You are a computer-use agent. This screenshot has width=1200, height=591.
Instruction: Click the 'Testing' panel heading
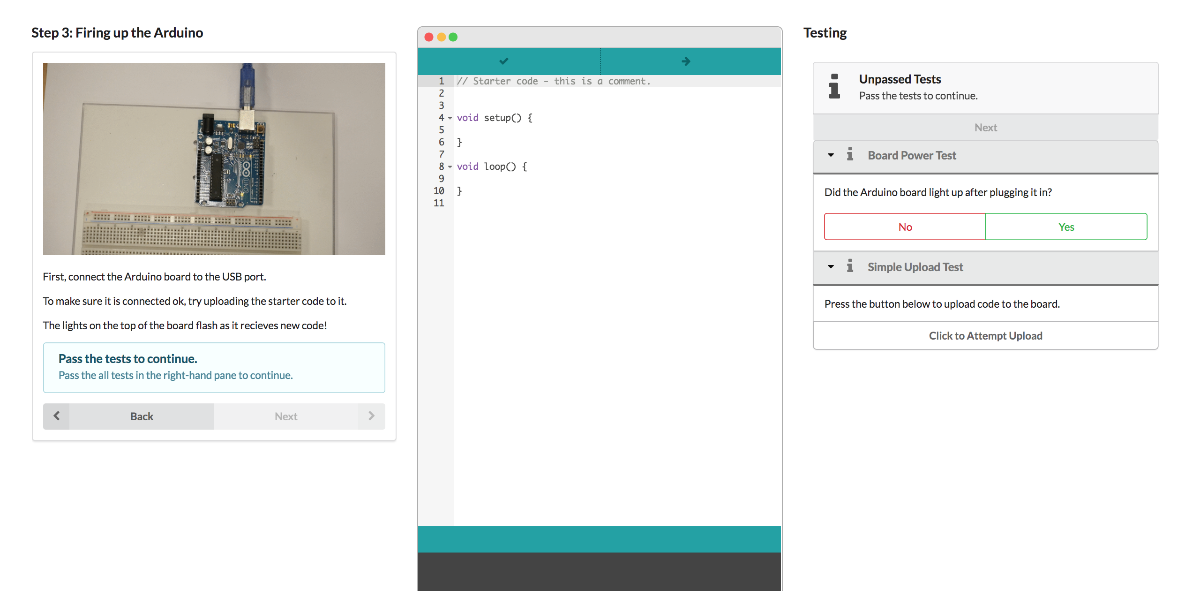coord(825,32)
